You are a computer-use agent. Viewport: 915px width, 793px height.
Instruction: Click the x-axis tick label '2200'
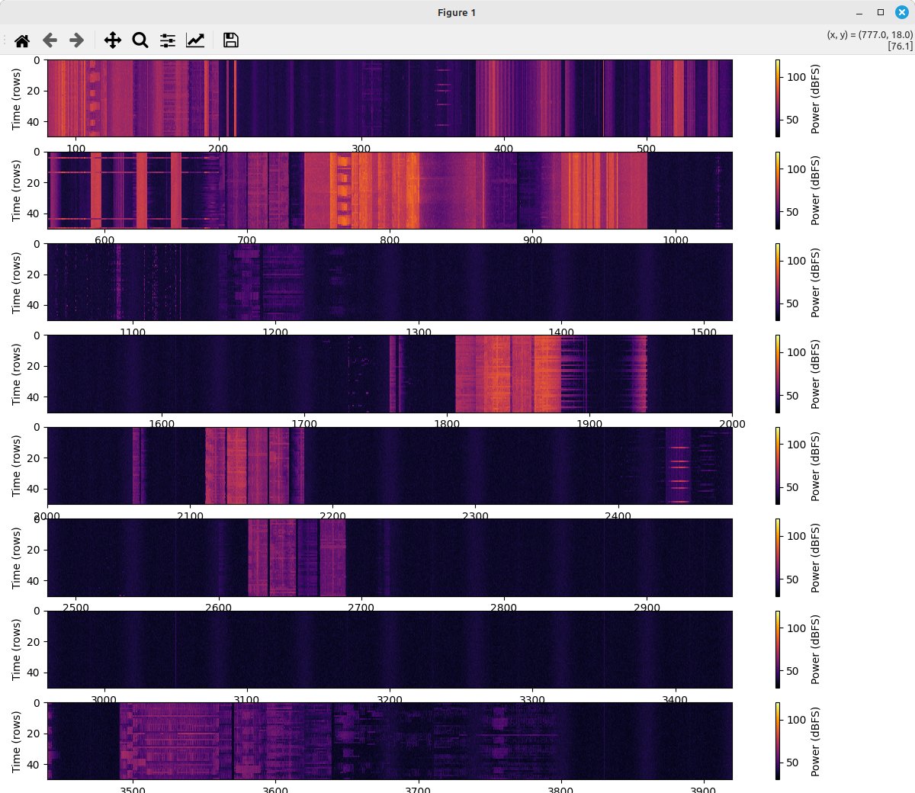click(332, 516)
